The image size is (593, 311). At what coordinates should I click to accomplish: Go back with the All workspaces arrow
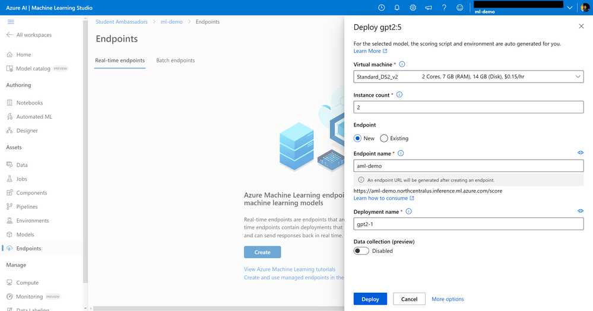pos(9,35)
